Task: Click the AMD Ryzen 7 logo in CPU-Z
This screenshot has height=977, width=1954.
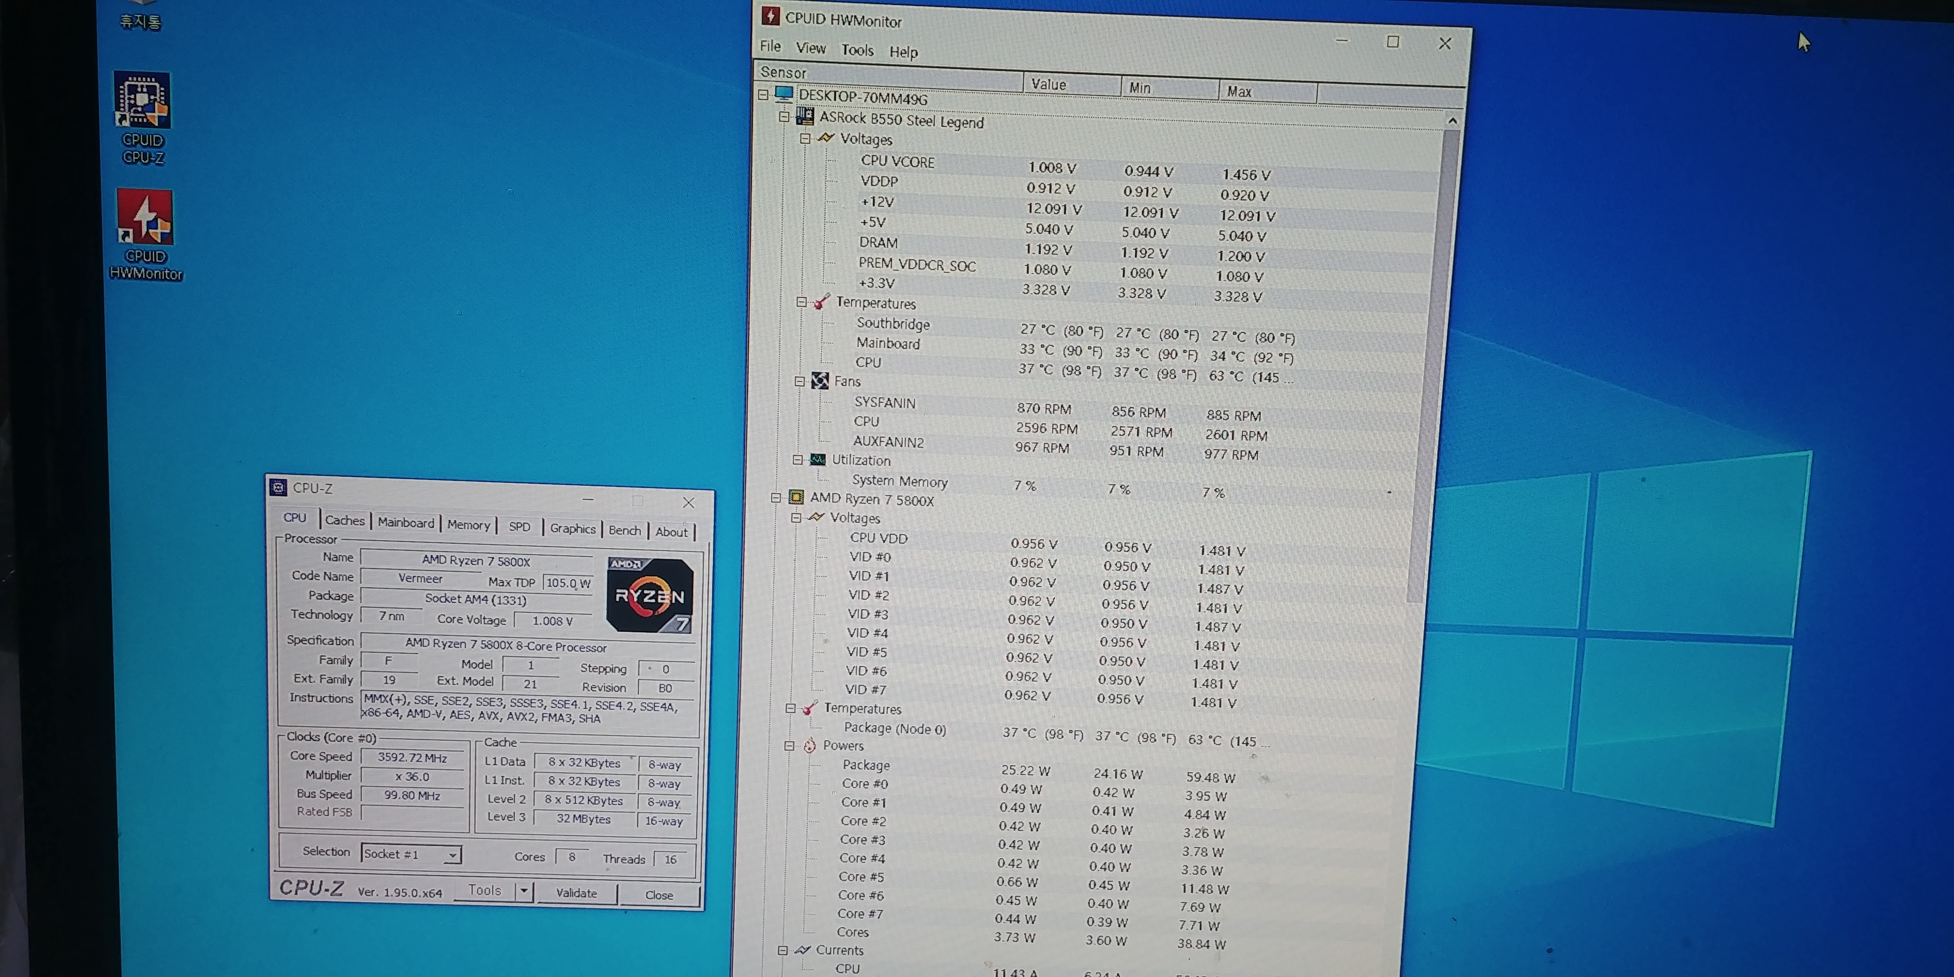Action: 649,596
